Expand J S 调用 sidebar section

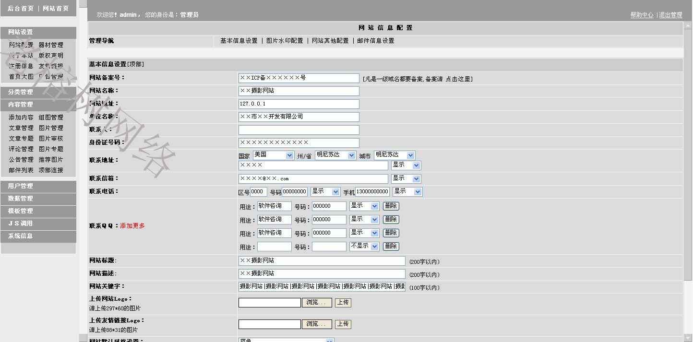pyautogui.click(x=38, y=224)
